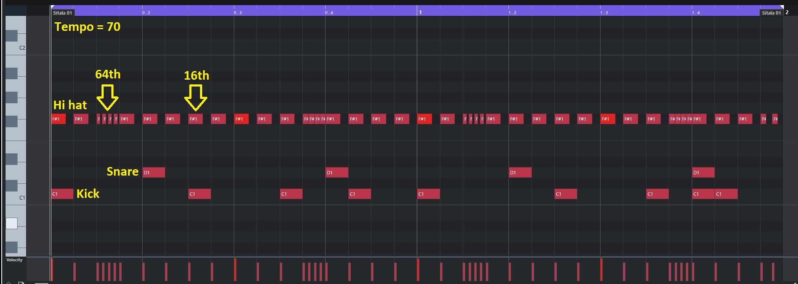Click the highlighted white key below C1
The height and width of the screenshot is (284, 798).
pos(12,223)
